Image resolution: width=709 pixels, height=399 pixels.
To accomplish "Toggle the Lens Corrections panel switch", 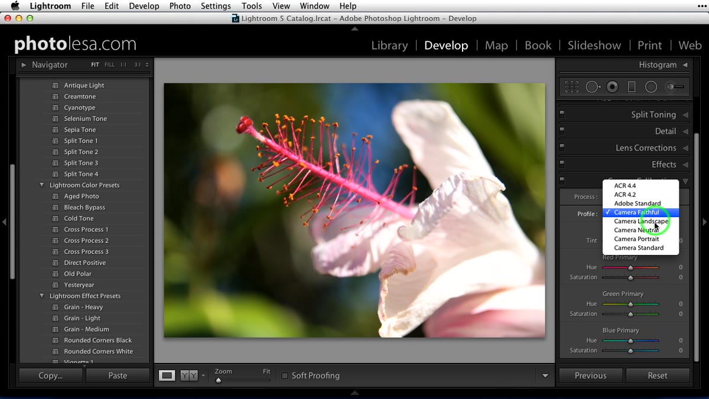I will (x=562, y=148).
